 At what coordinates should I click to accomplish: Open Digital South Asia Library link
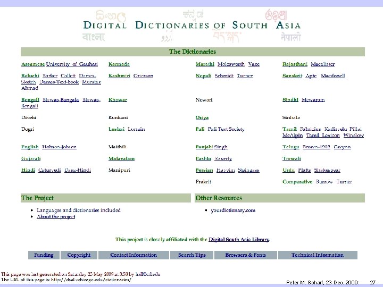click(x=239, y=239)
